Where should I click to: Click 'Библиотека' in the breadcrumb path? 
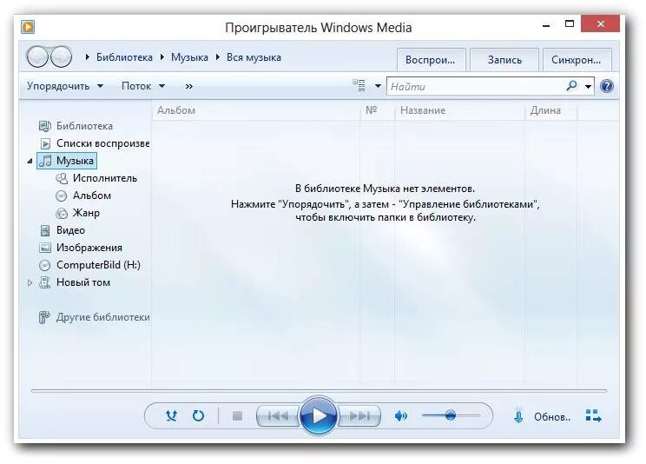[x=124, y=57]
